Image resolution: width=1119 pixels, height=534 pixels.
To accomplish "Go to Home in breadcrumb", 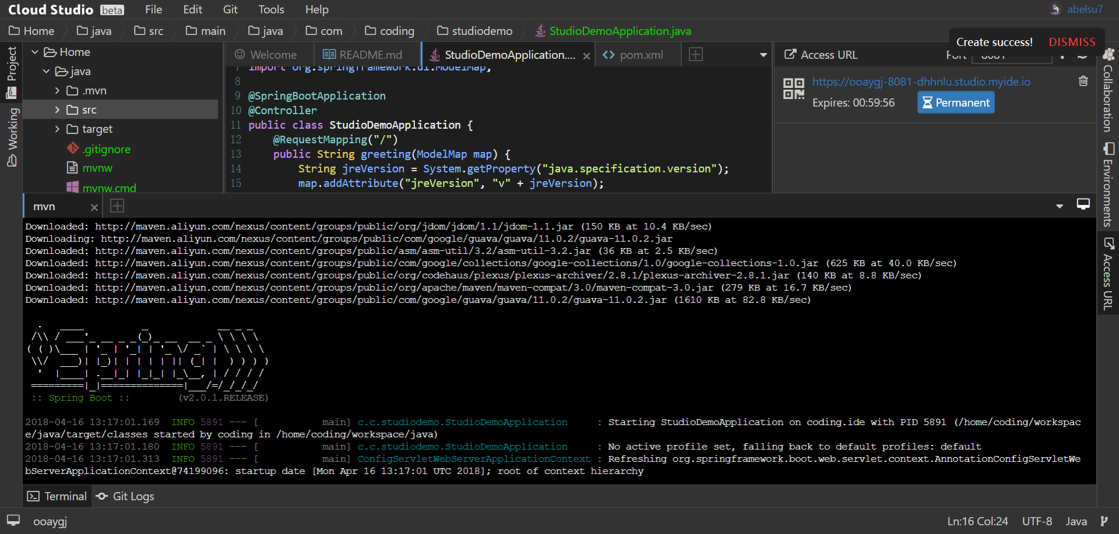I will (x=31, y=31).
